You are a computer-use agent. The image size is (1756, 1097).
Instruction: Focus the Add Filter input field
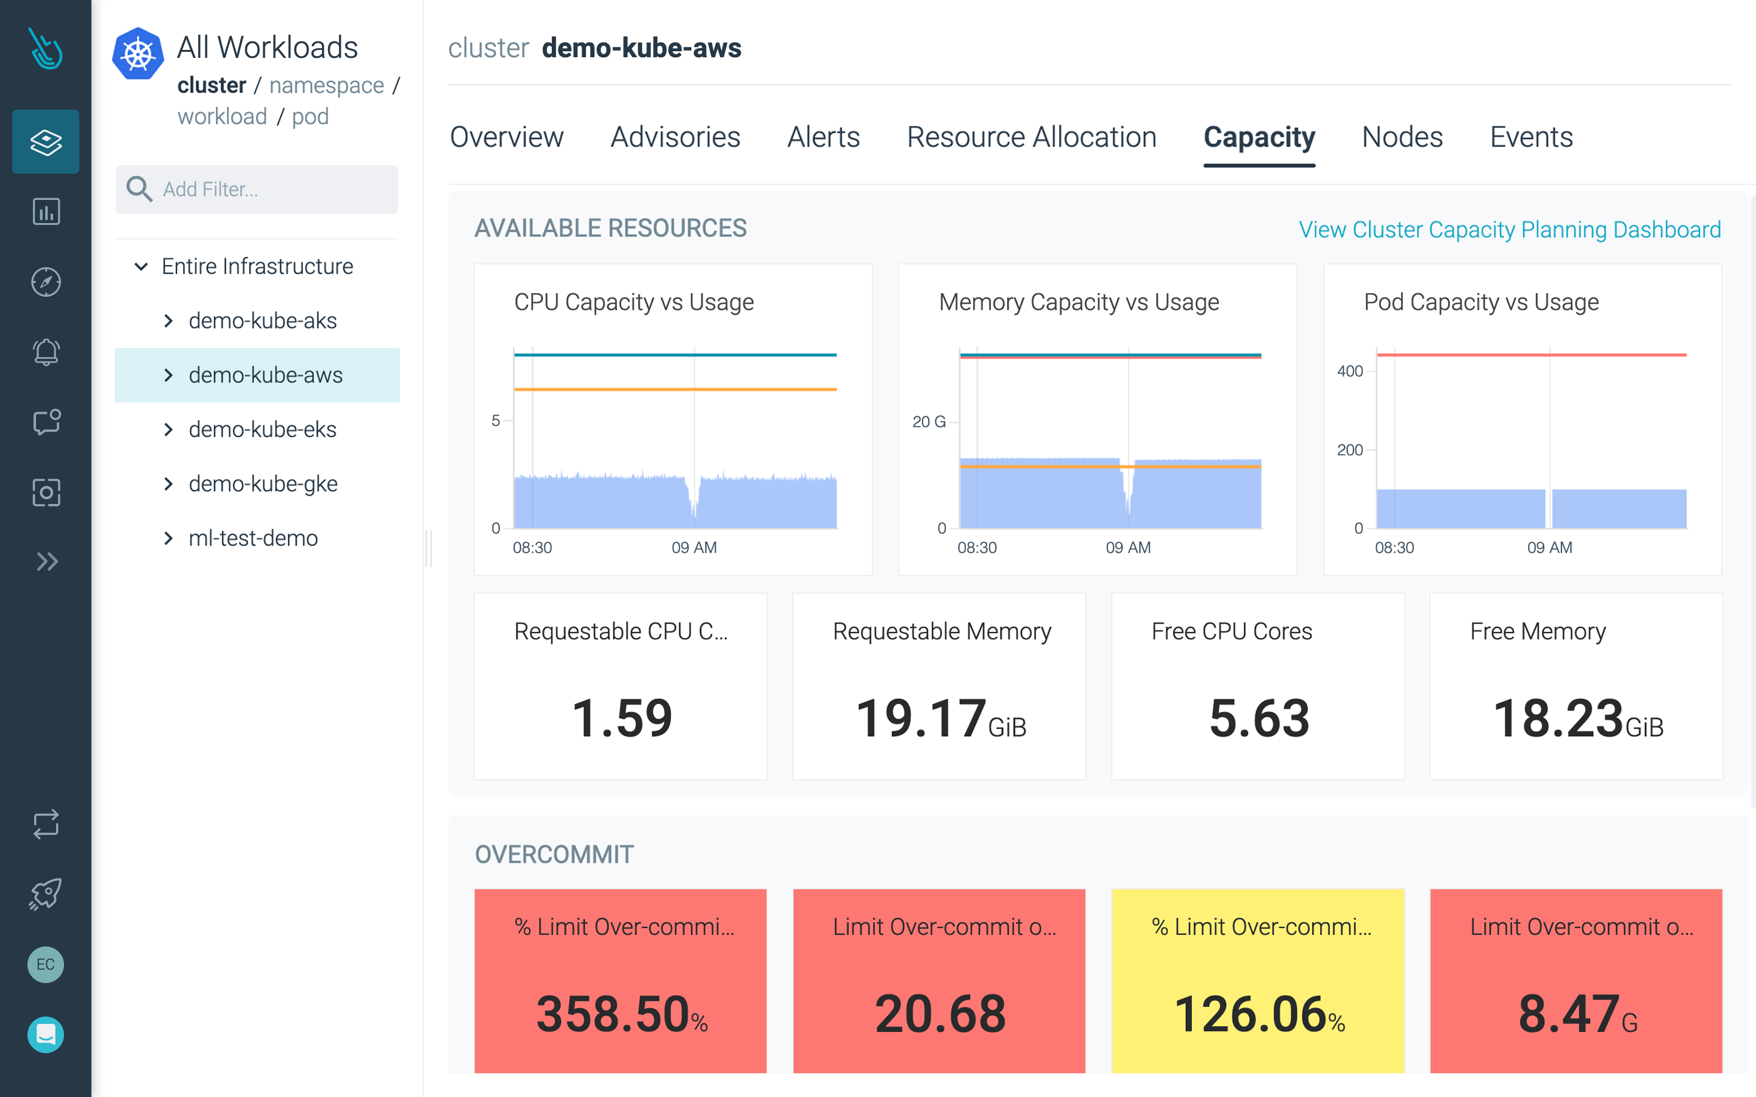[257, 190]
